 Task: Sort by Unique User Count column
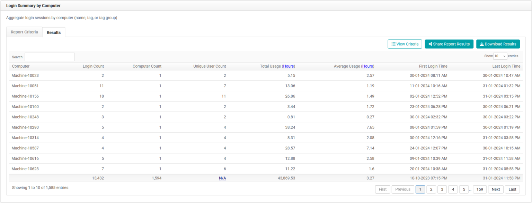click(209, 66)
